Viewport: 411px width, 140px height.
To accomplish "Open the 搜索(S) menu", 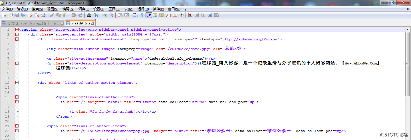I will click(x=37, y=9).
